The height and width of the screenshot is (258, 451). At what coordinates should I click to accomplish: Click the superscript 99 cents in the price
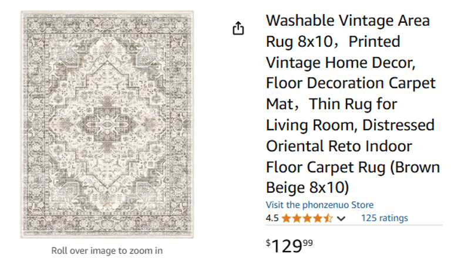click(308, 242)
